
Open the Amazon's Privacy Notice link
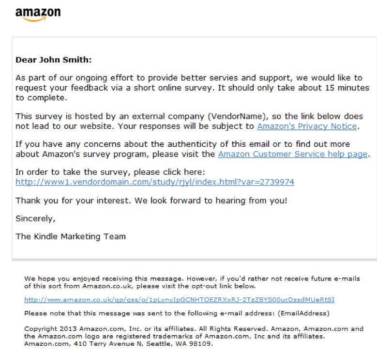(x=306, y=126)
